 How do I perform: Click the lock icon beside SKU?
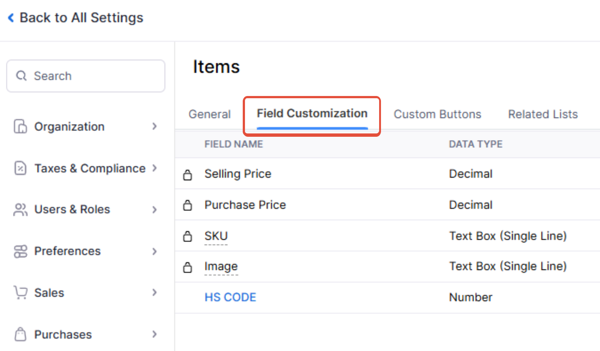click(x=188, y=236)
